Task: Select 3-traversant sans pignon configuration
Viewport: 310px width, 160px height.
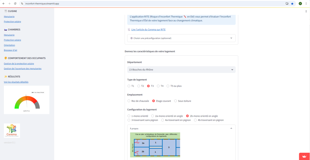Action: coord(129,120)
